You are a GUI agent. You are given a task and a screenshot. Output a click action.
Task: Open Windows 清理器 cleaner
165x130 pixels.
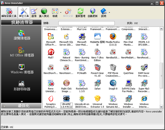22,69
